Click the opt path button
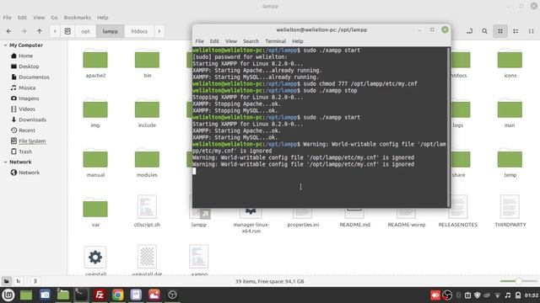This screenshot has width=540, height=303. (85, 31)
